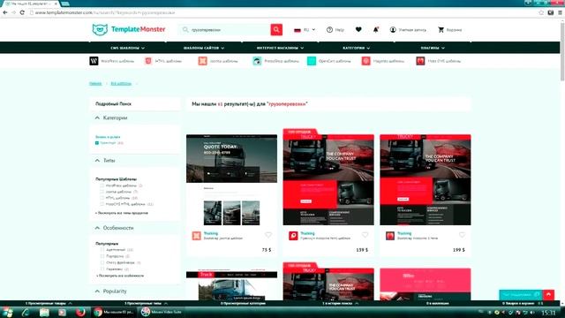The height and width of the screenshot is (318, 565).
Task: Click the Magento templates icon
Action: click(365, 61)
